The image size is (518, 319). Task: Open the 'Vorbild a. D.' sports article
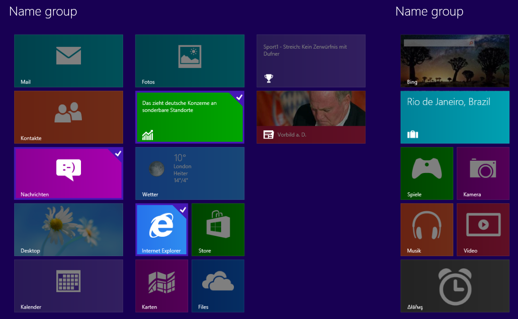tap(311, 117)
